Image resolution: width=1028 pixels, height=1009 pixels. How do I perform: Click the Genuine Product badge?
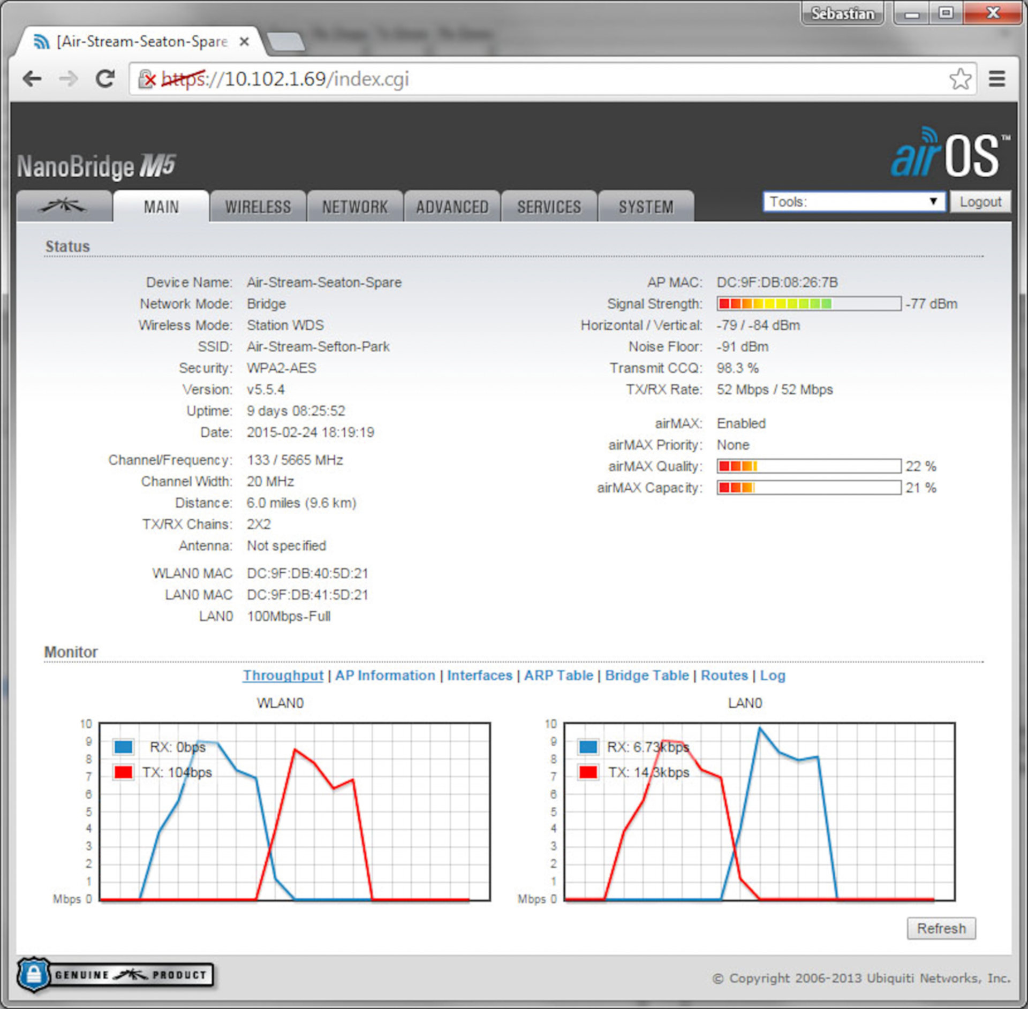pos(115,975)
